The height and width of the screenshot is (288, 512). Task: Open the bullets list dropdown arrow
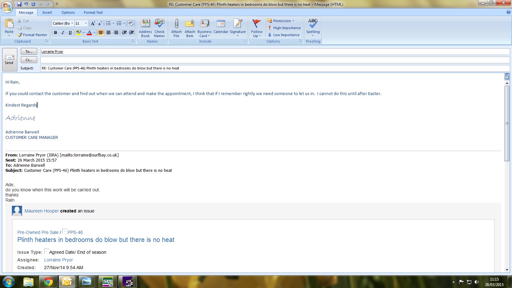tap(113, 23)
